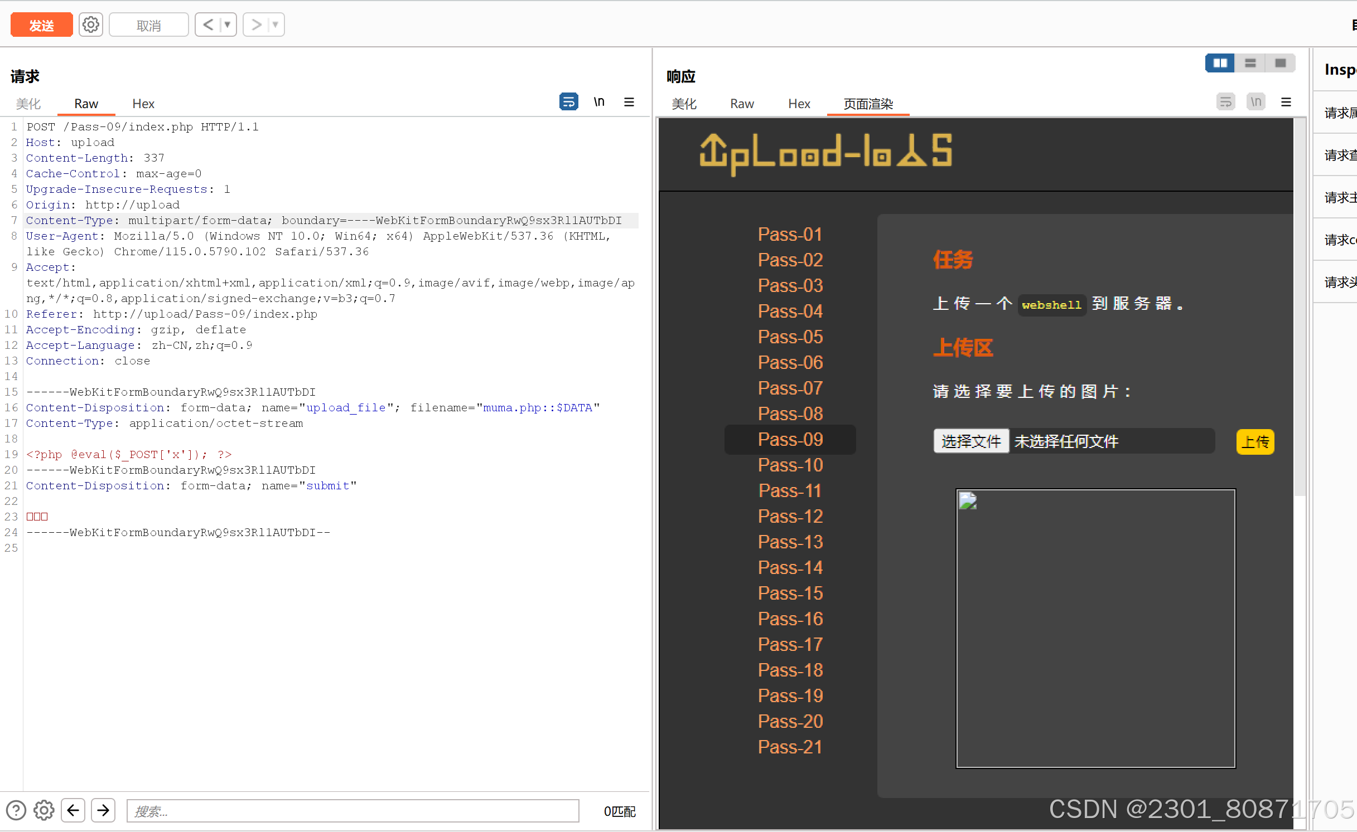Viewport: 1357px width, 832px height.
Task: Open the response Raw tab
Action: point(742,104)
